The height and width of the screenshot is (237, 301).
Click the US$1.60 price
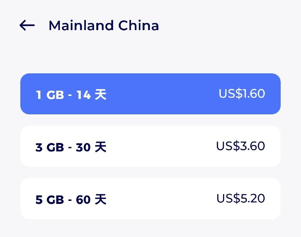click(x=242, y=93)
